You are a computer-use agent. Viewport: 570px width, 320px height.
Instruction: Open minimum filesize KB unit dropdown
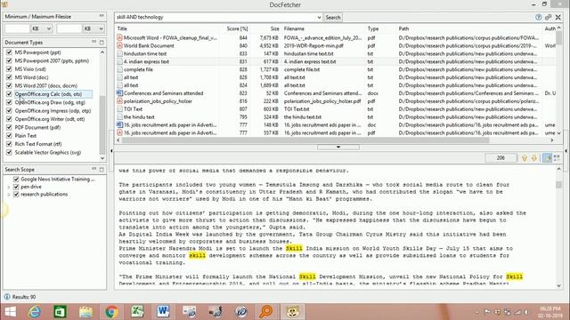(42, 28)
